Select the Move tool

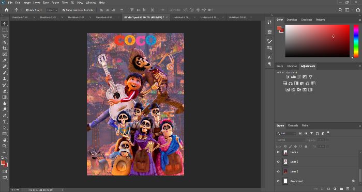4,24
